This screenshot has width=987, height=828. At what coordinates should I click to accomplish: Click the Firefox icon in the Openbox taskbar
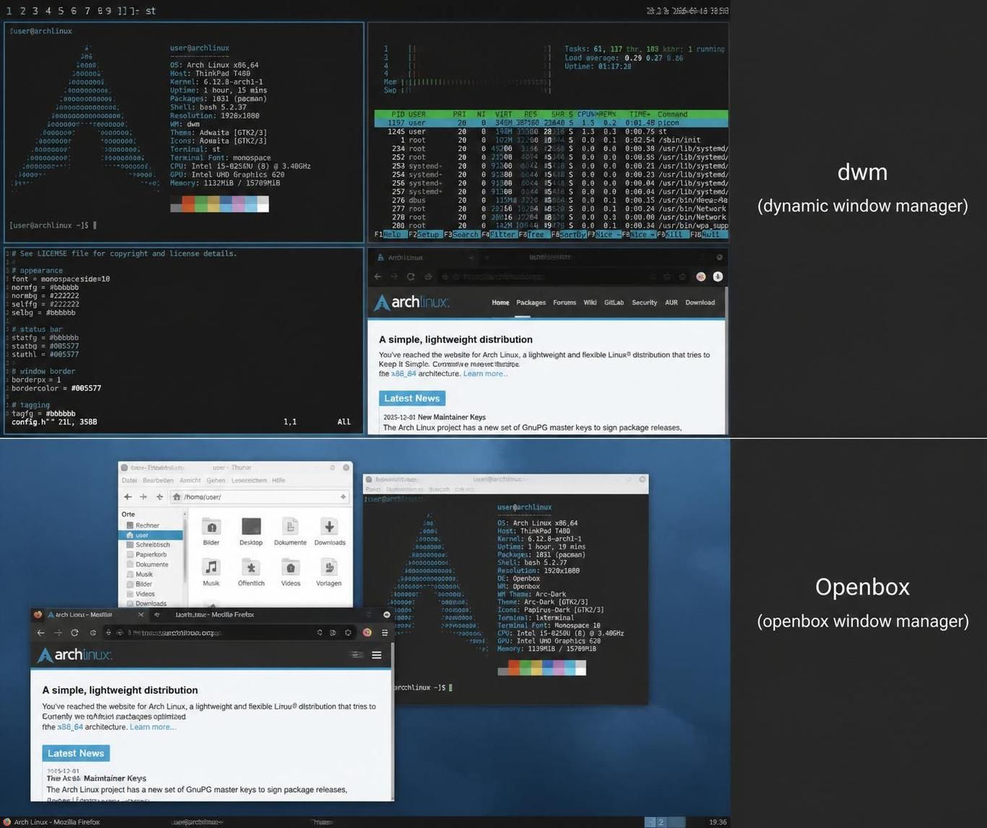point(7,822)
